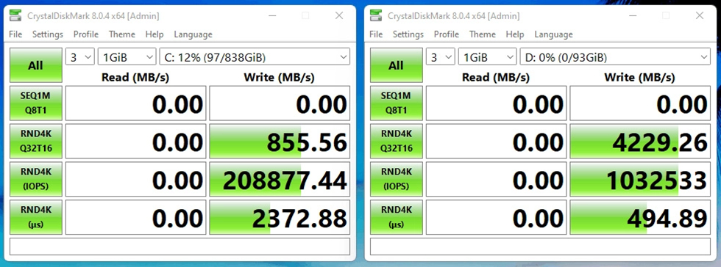Start SEQ1M Q8T1 test in right window
The height and width of the screenshot is (267, 721).
tap(396, 103)
